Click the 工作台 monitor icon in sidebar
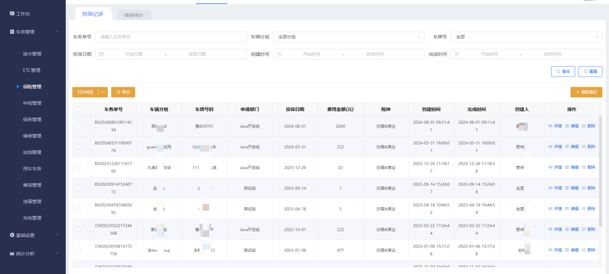 point(12,13)
